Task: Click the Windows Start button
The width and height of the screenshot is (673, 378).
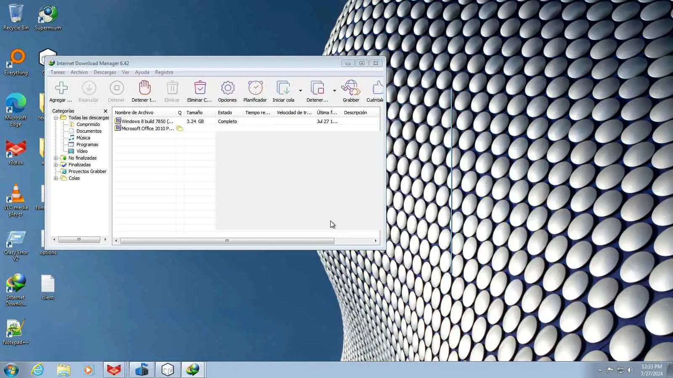Action: (11, 370)
